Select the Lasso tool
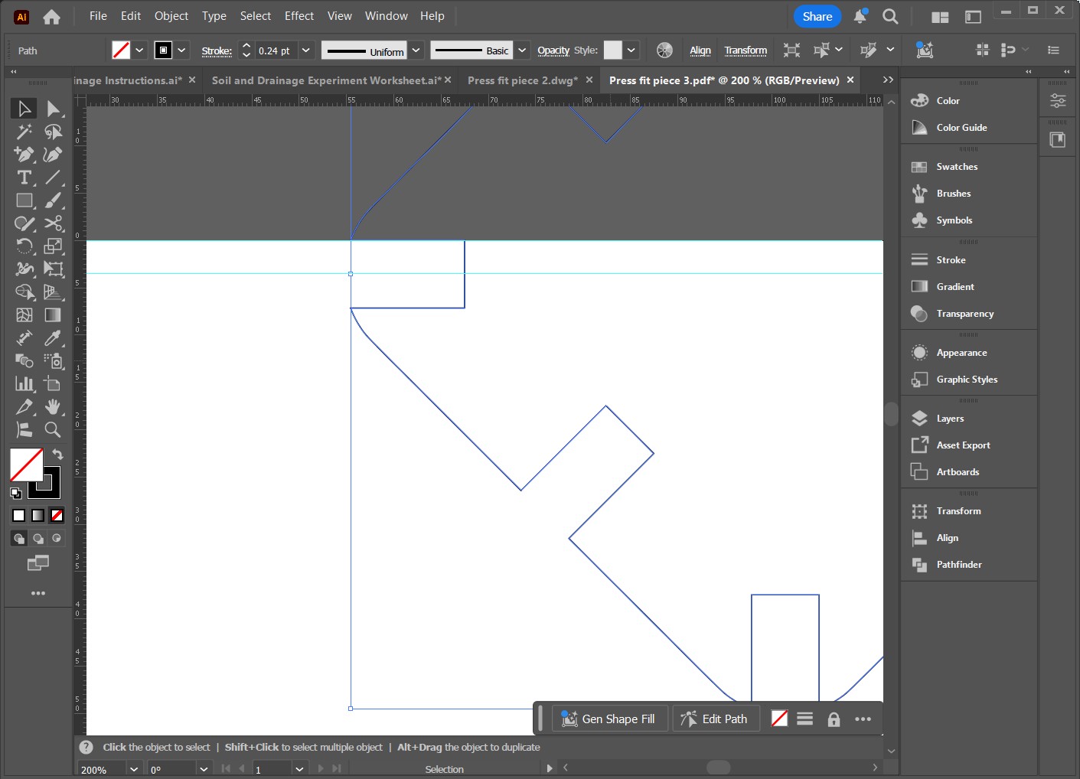The image size is (1080, 779). (53, 132)
